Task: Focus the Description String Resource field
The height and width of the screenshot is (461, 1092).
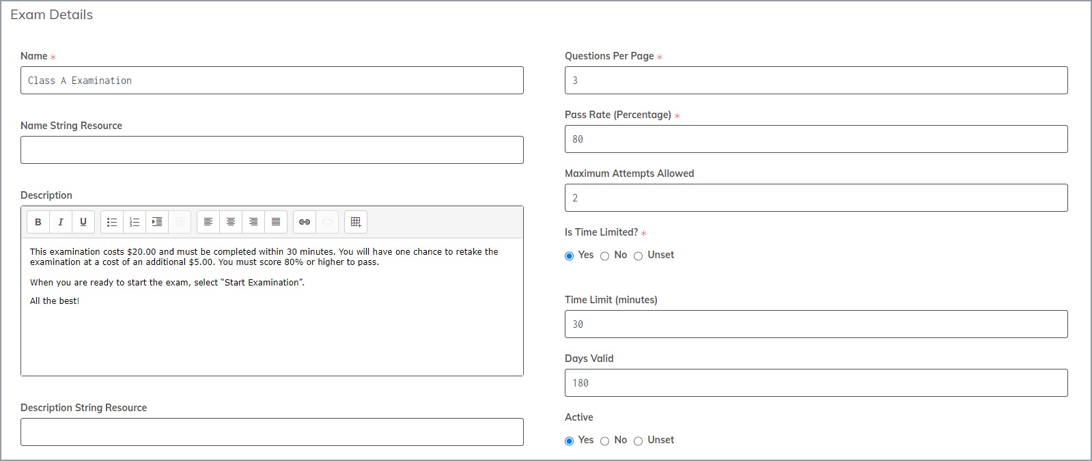Action: [x=272, y=432]
